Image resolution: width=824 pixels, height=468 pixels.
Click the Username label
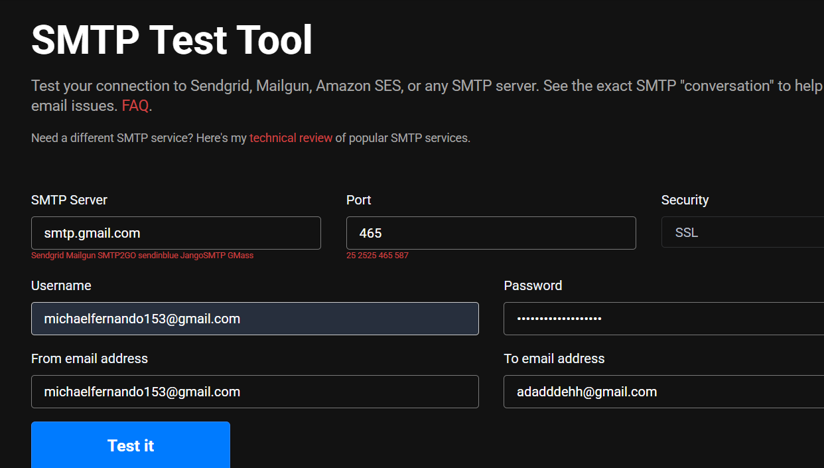coord(61,285)
